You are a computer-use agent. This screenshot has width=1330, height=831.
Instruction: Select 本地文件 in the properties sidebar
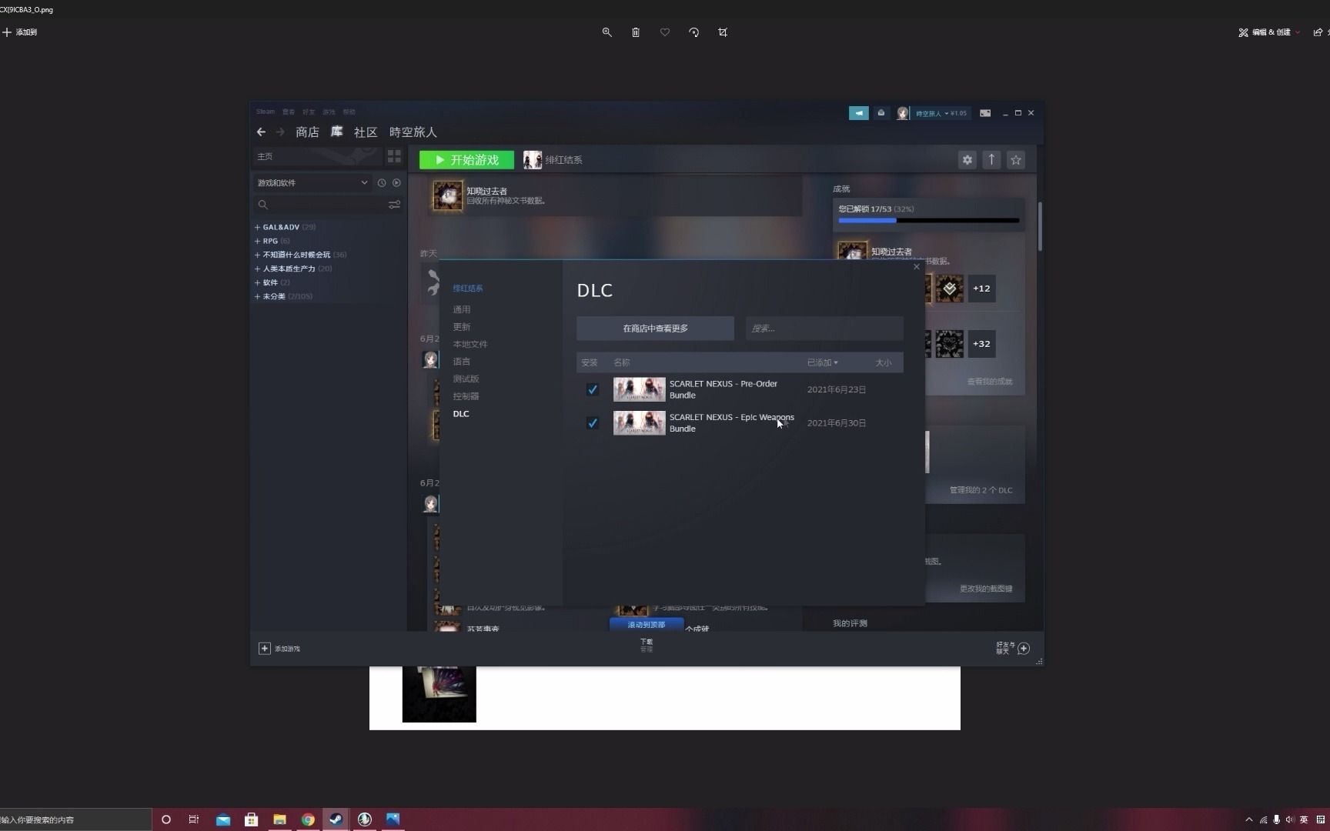point(470,344)
